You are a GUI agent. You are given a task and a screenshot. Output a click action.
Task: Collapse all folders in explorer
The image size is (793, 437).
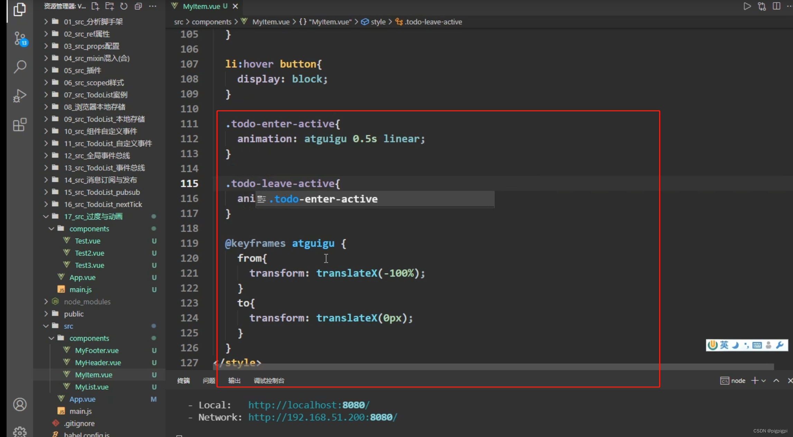[x=138, y=6]
